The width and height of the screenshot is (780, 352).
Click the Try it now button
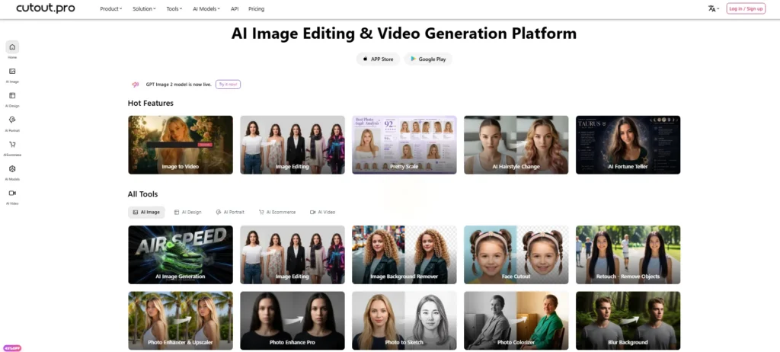(228, 85)
